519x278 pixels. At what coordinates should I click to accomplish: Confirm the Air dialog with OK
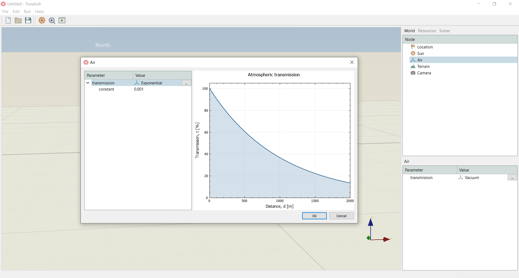coord(314,216)
